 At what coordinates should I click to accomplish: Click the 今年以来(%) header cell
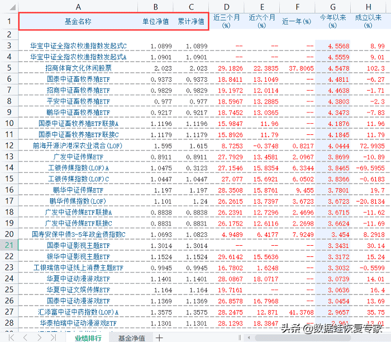coord(333,21)
